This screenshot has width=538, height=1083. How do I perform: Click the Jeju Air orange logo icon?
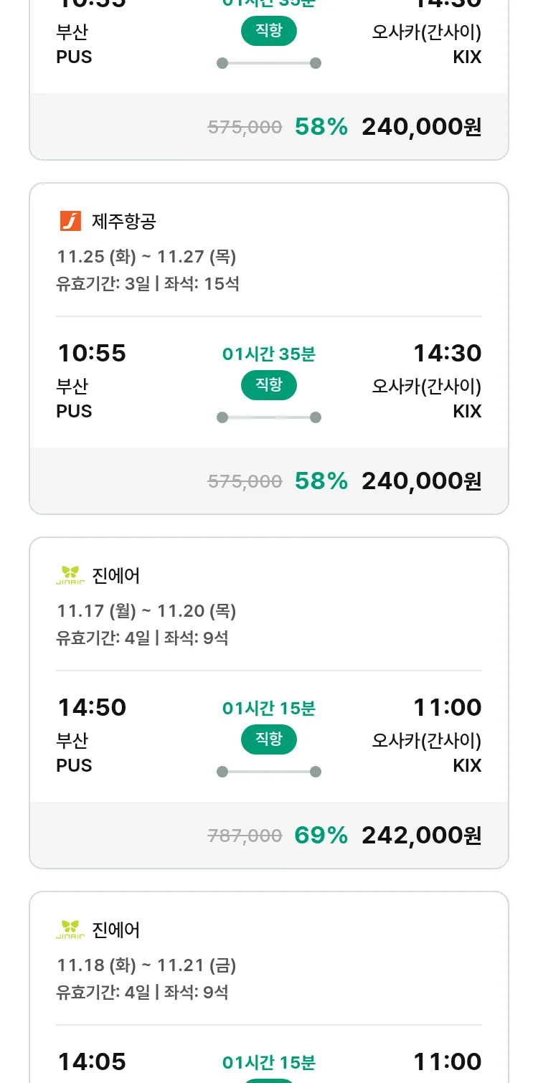coord(70,221)
